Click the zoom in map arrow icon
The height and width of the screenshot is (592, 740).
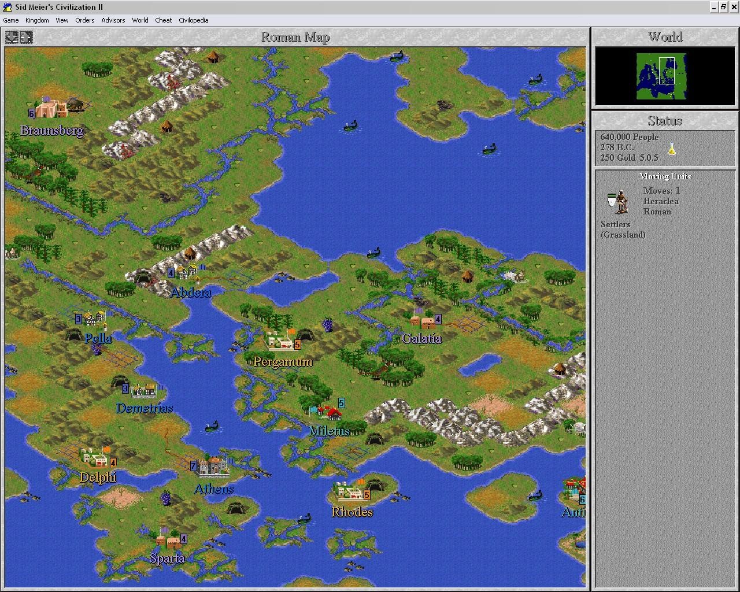(x=26, y=37)
